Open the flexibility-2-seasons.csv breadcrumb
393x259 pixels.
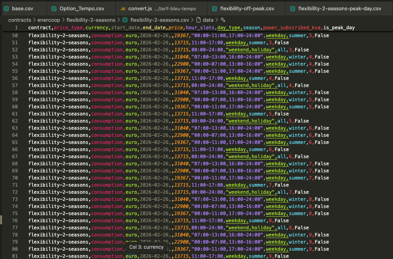click(160, 20)
